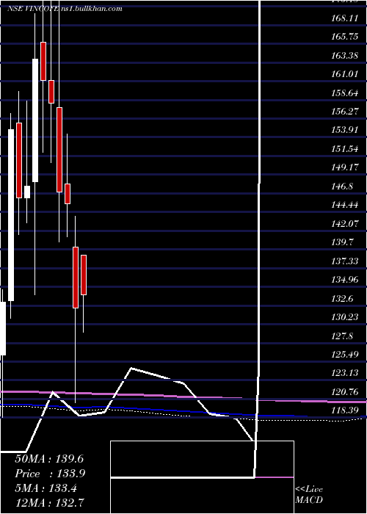Click the 156.27 price axis label
Image resolution: width=367 pixels, height=514 pixels.
[x=344, y=112]
